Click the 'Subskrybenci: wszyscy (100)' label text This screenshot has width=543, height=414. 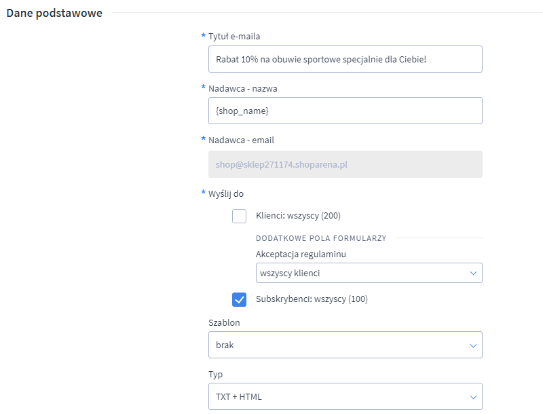click(312, 299)
